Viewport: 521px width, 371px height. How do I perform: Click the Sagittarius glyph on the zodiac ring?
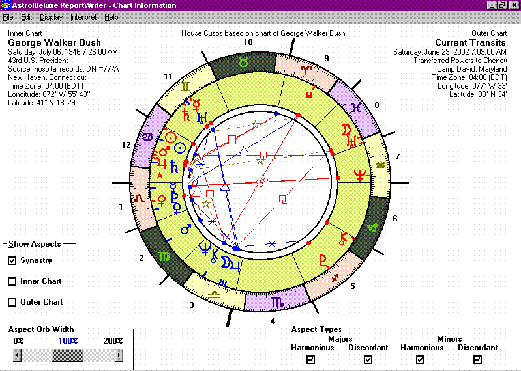coord(335,278)
